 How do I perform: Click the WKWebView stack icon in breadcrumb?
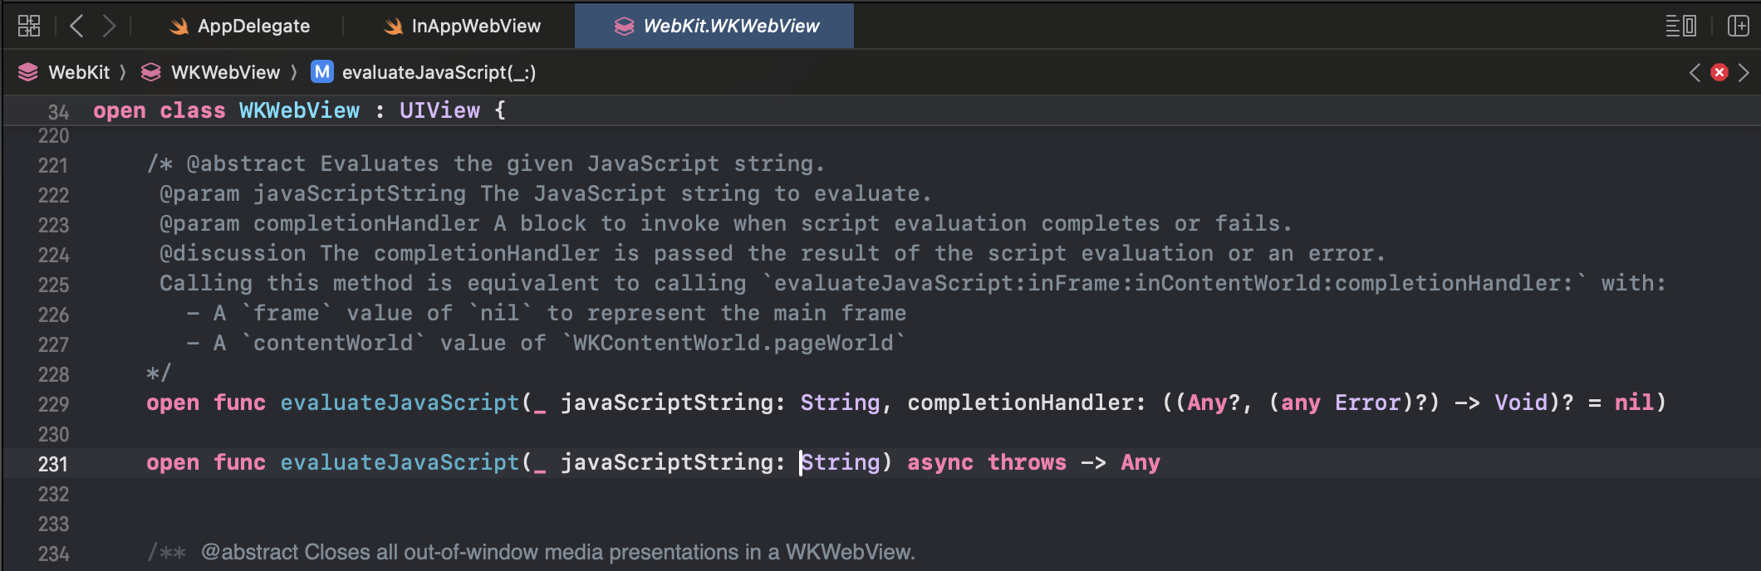click(x=151, y=72)
